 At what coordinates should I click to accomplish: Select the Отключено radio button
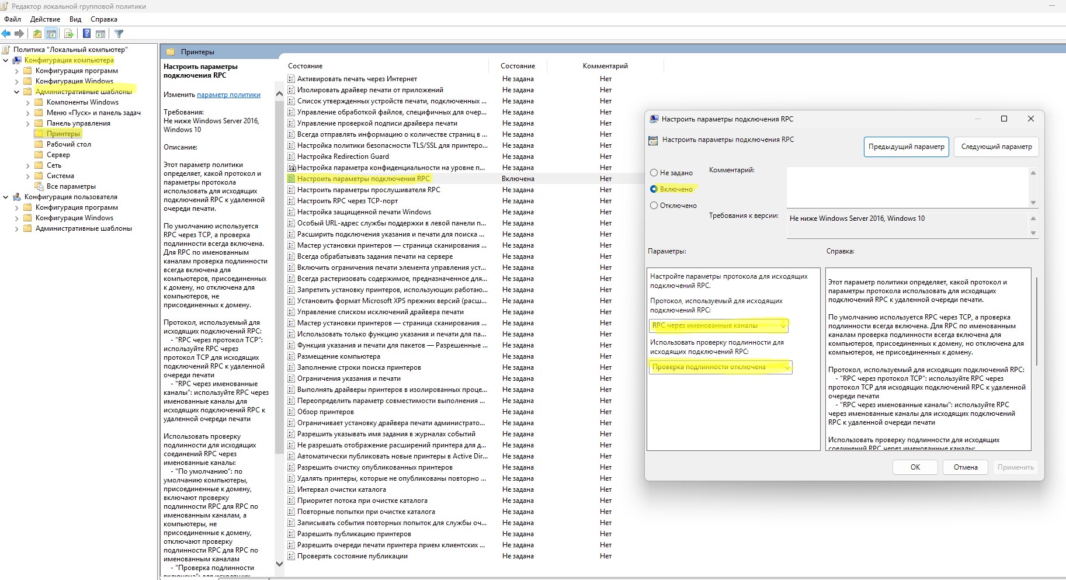pyautogui.click(x=654, y=206)
